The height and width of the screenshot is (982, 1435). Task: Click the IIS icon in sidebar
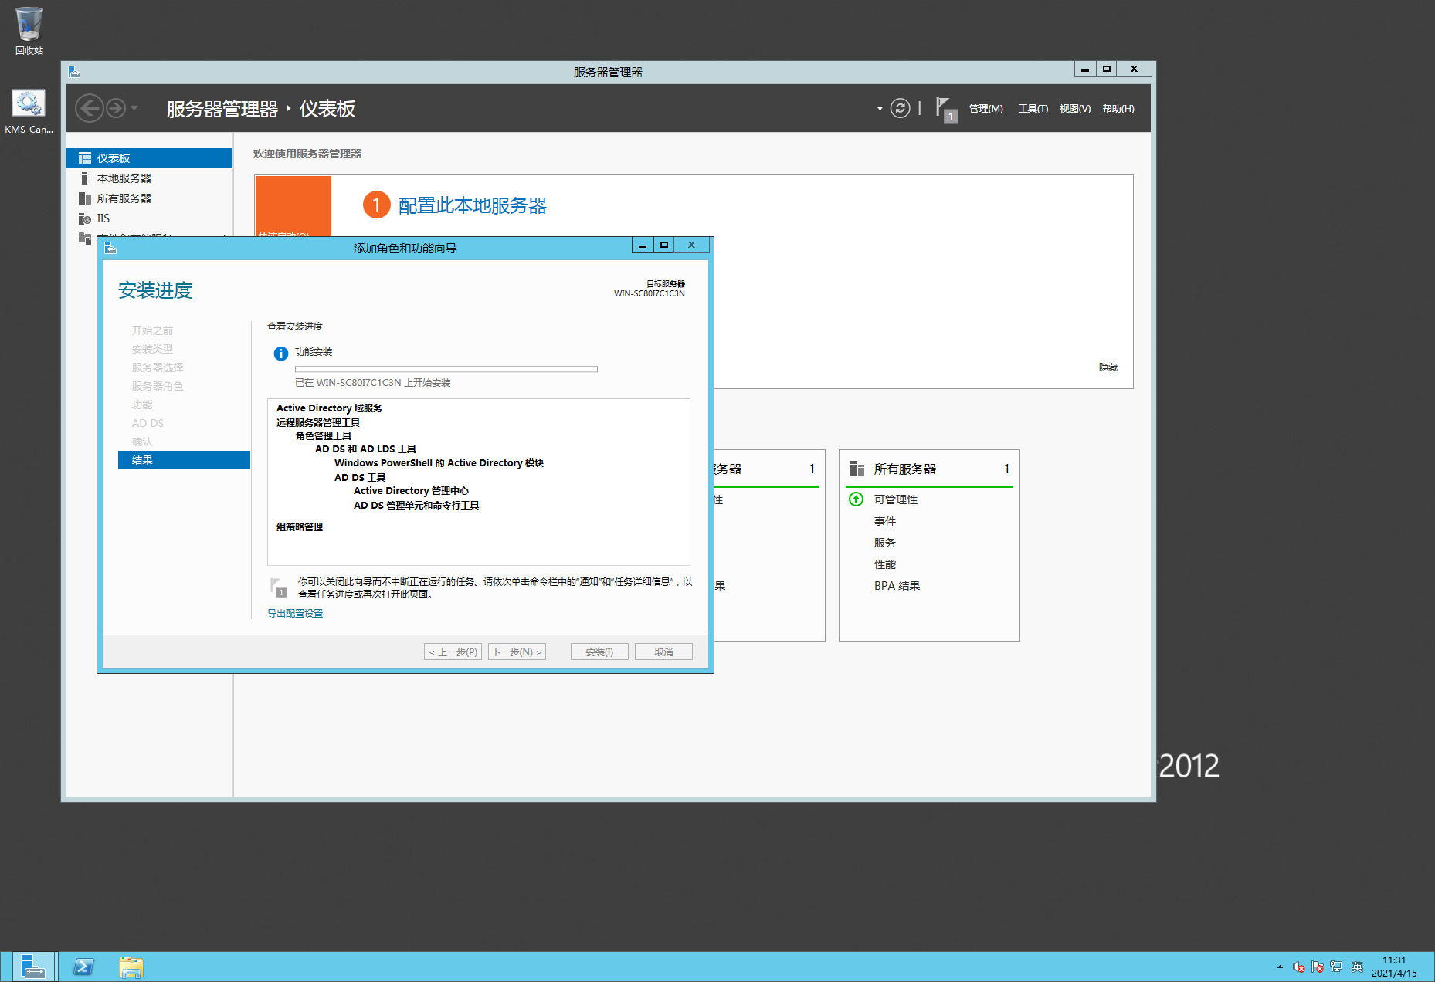tap(85, 218)
